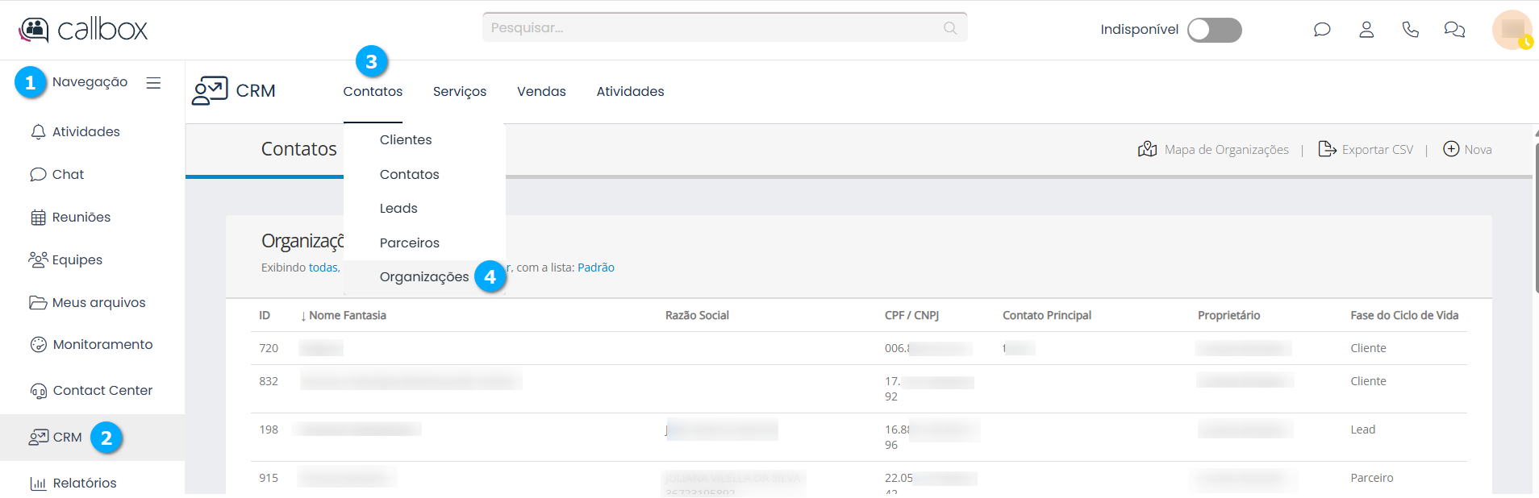Image resolution: width=1539 pixels, height=498 pixels.
Task: Open the conversations double-bubble icon
Action: pyautogui.click(x=1454, y=30)
